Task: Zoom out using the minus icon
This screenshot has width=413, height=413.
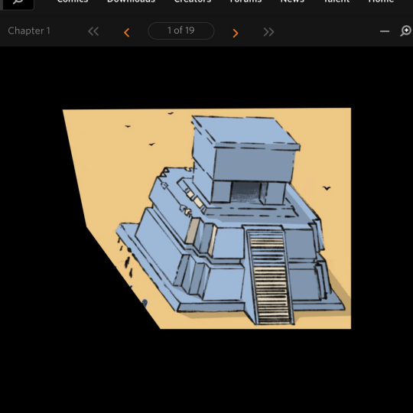Action: click(x=385, y=31)
